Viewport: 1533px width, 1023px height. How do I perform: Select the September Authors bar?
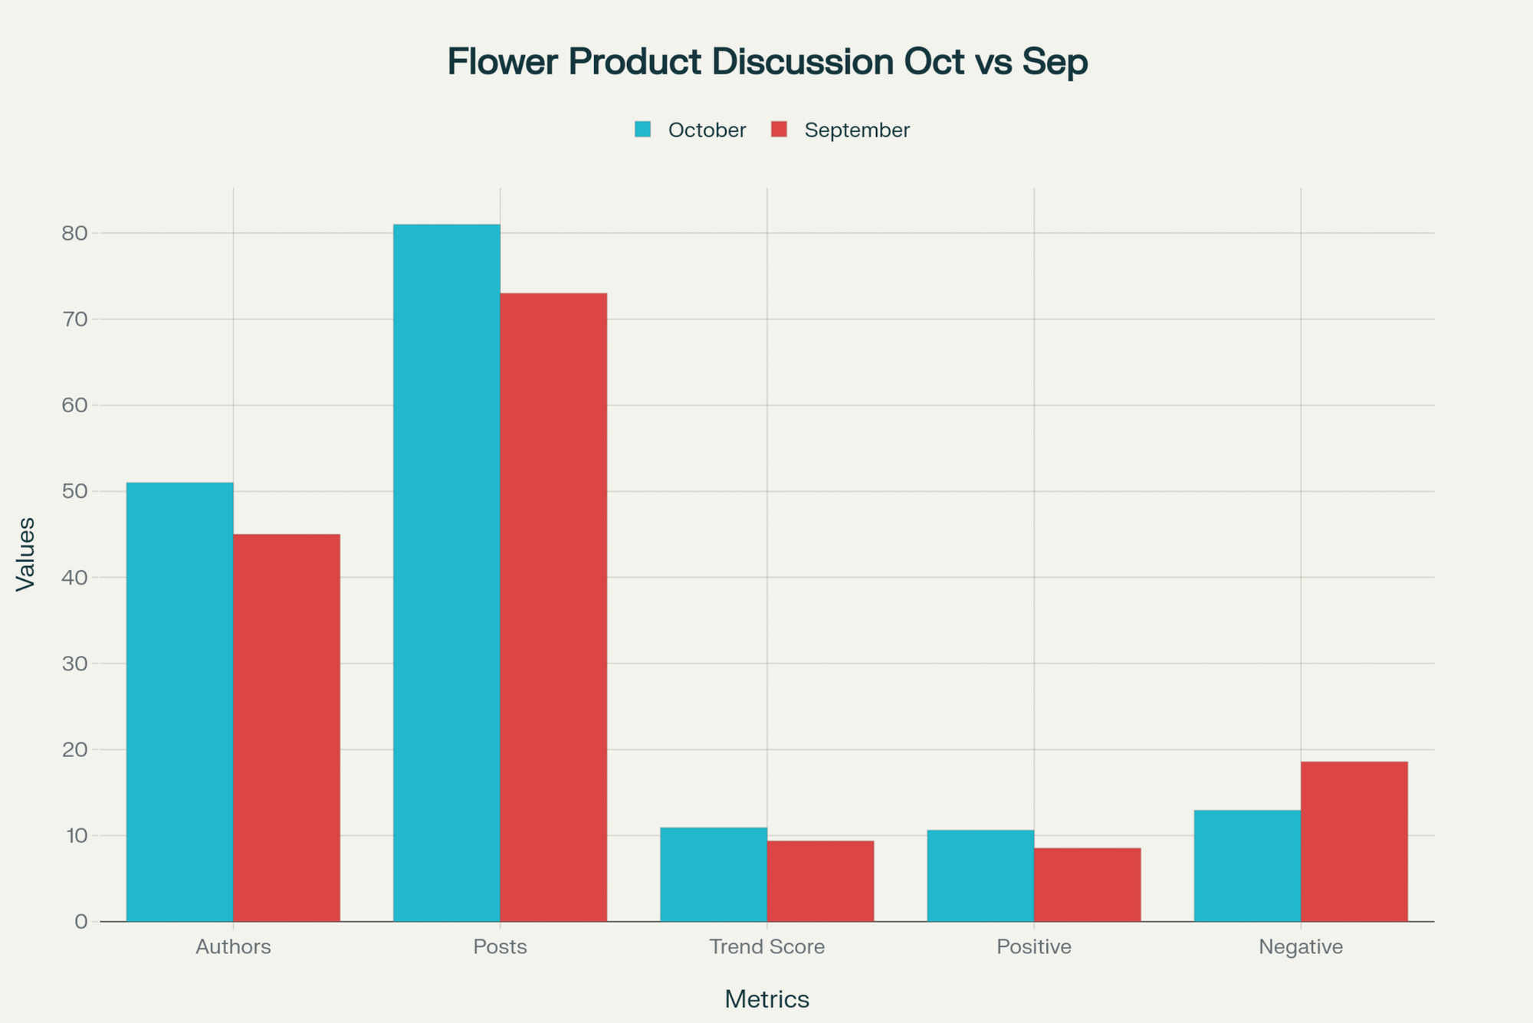click(287, 728)
